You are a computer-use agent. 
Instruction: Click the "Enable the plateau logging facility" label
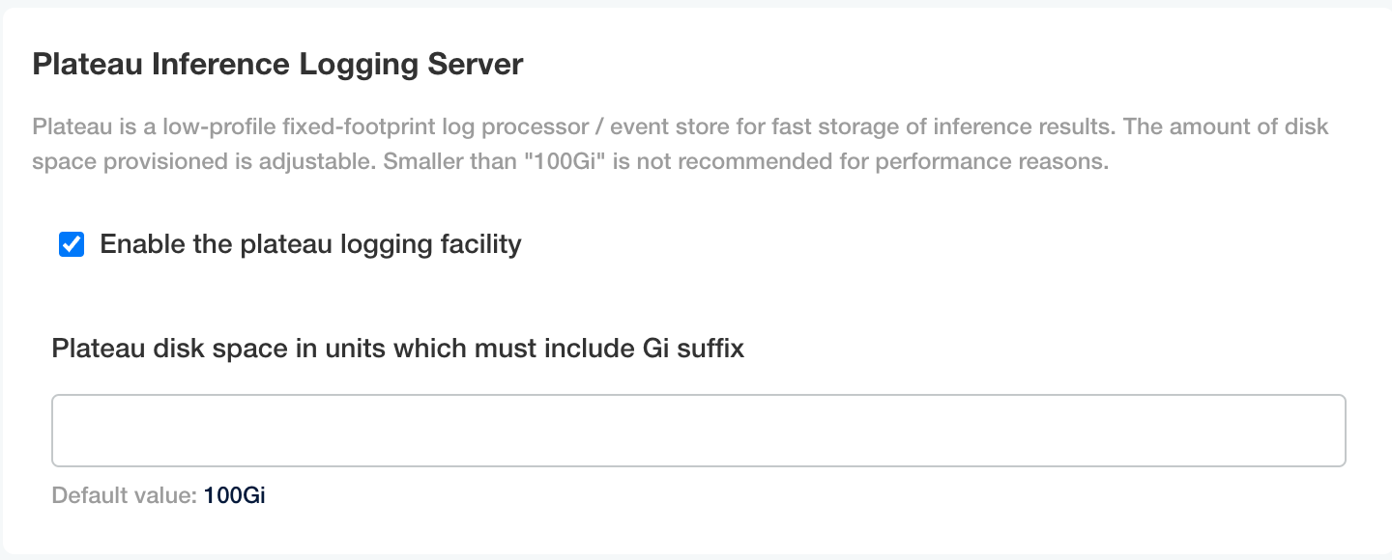tap(310, 244)
